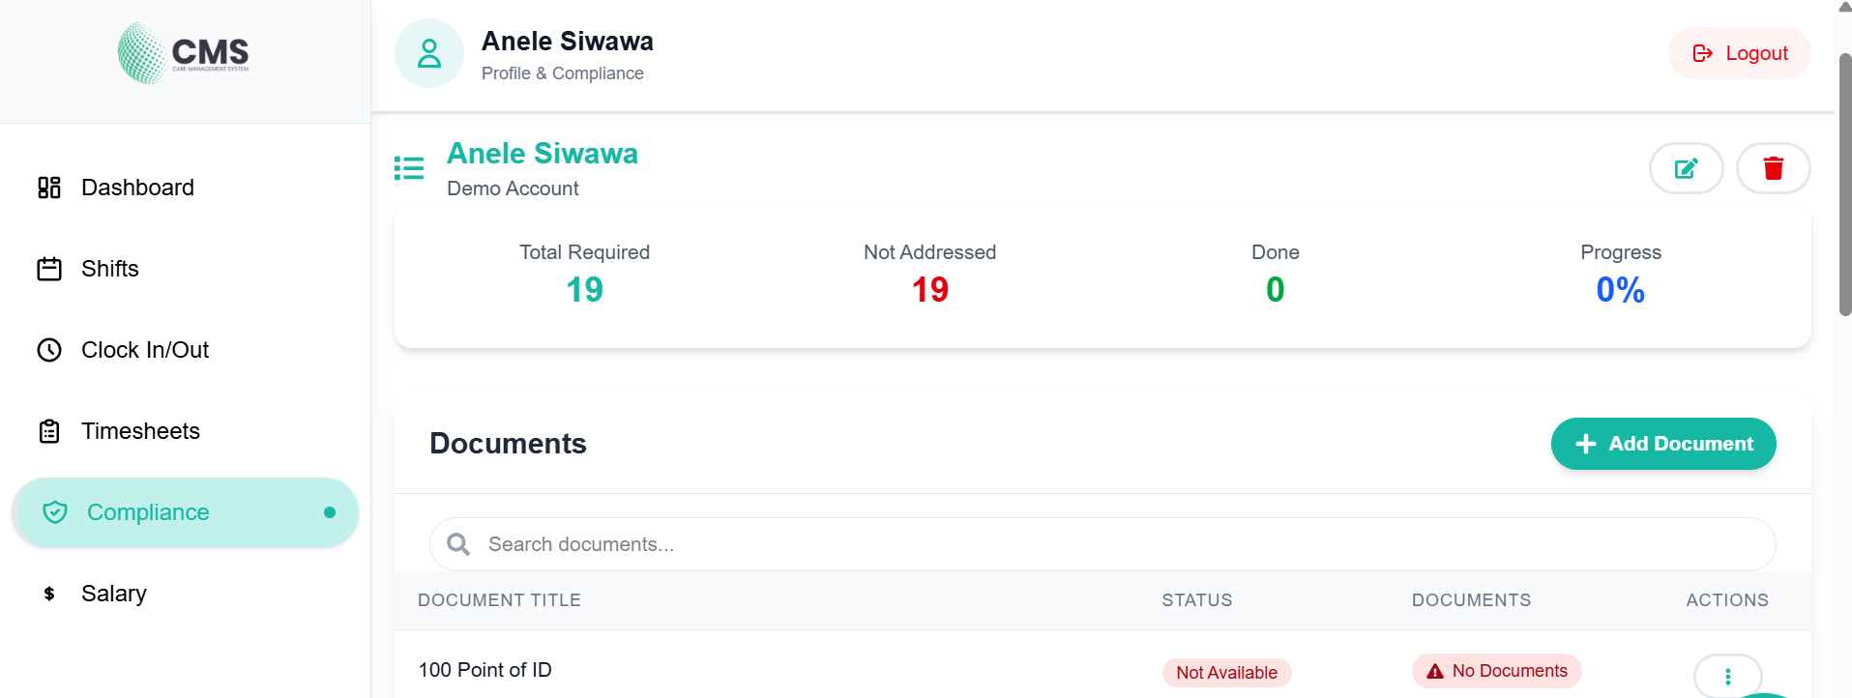Open the Compliance menu item
Screen dimensions: 1852x698
(148, 512)
